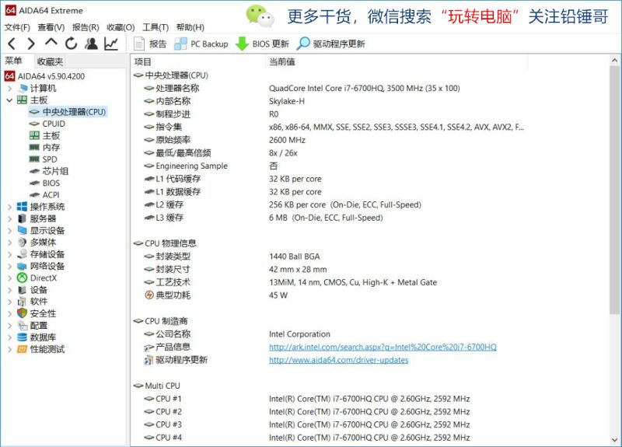Click the 安全性 shield icon
The width and height of the screenshot is (622, 447).
coord(23,313)
